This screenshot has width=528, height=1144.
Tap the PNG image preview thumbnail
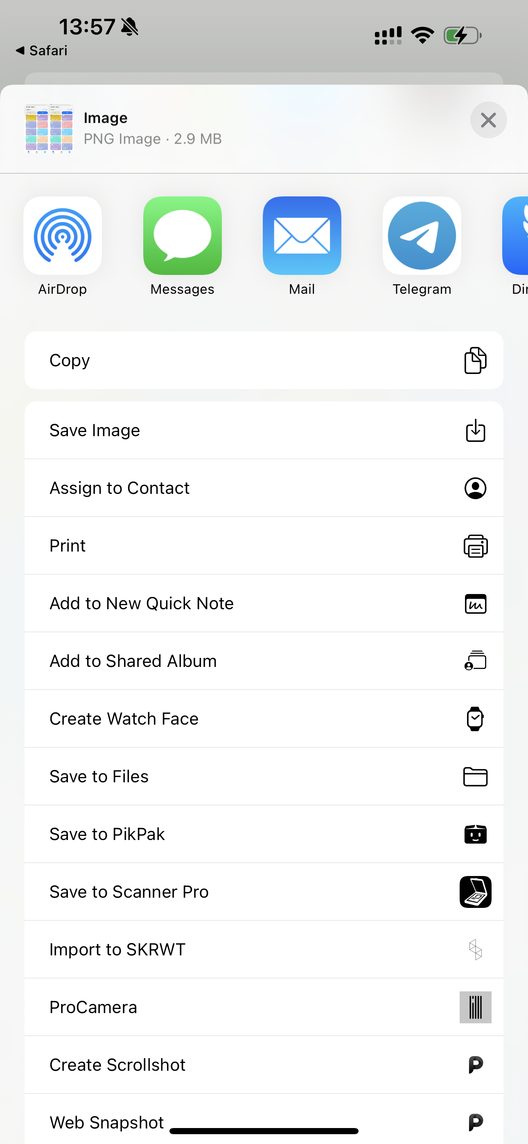(50, 129)
